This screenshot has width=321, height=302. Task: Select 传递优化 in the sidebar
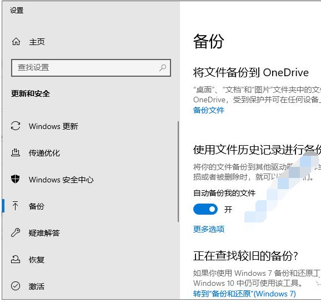point(44,153)
